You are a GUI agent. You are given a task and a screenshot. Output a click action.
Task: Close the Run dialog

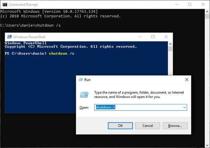(x=187, y=79)
